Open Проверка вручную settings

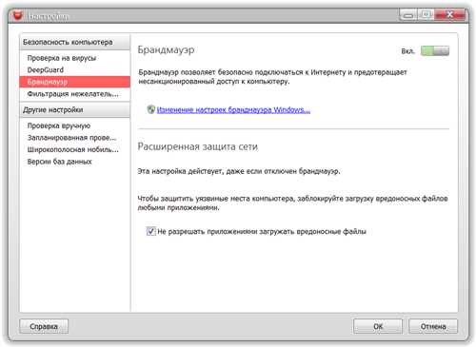[75, 125]
